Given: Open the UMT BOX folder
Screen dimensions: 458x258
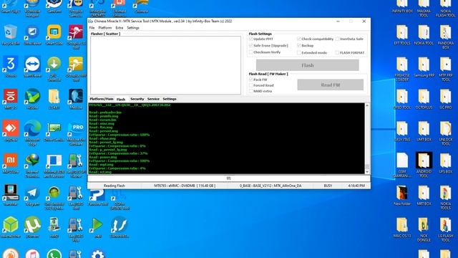Looking at the screenshot, I should tap(424, 131).
